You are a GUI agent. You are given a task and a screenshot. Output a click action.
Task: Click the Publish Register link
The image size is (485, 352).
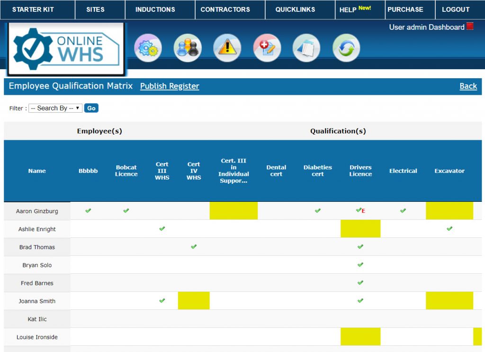click(169, 86)
